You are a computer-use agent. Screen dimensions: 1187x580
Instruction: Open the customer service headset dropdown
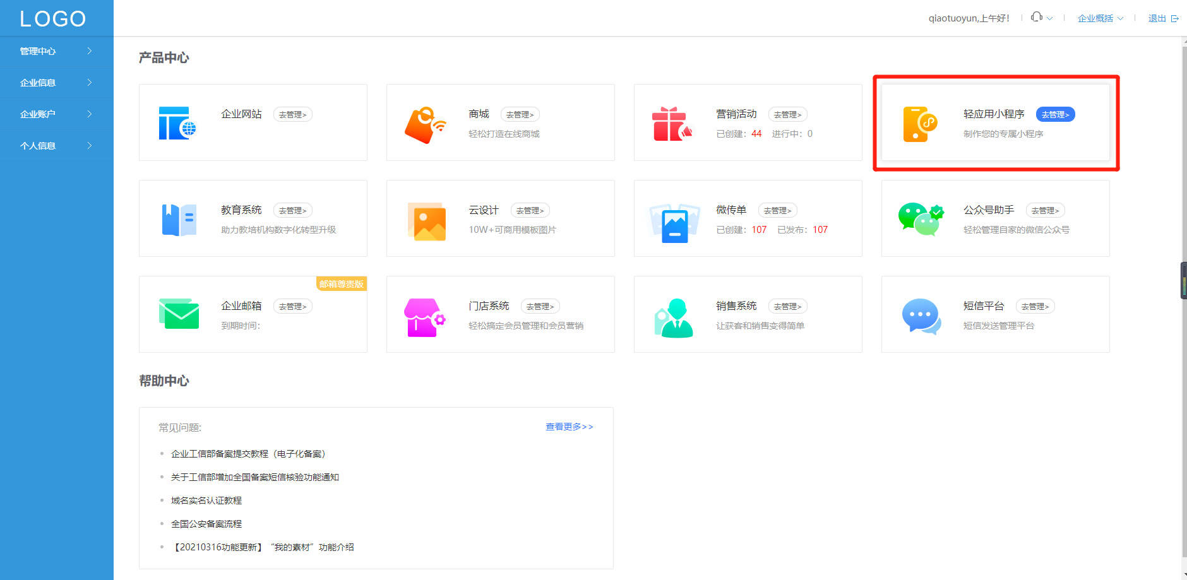(1041, 18)
